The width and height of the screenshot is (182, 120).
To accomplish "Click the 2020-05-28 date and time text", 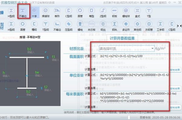I will 166,118.
